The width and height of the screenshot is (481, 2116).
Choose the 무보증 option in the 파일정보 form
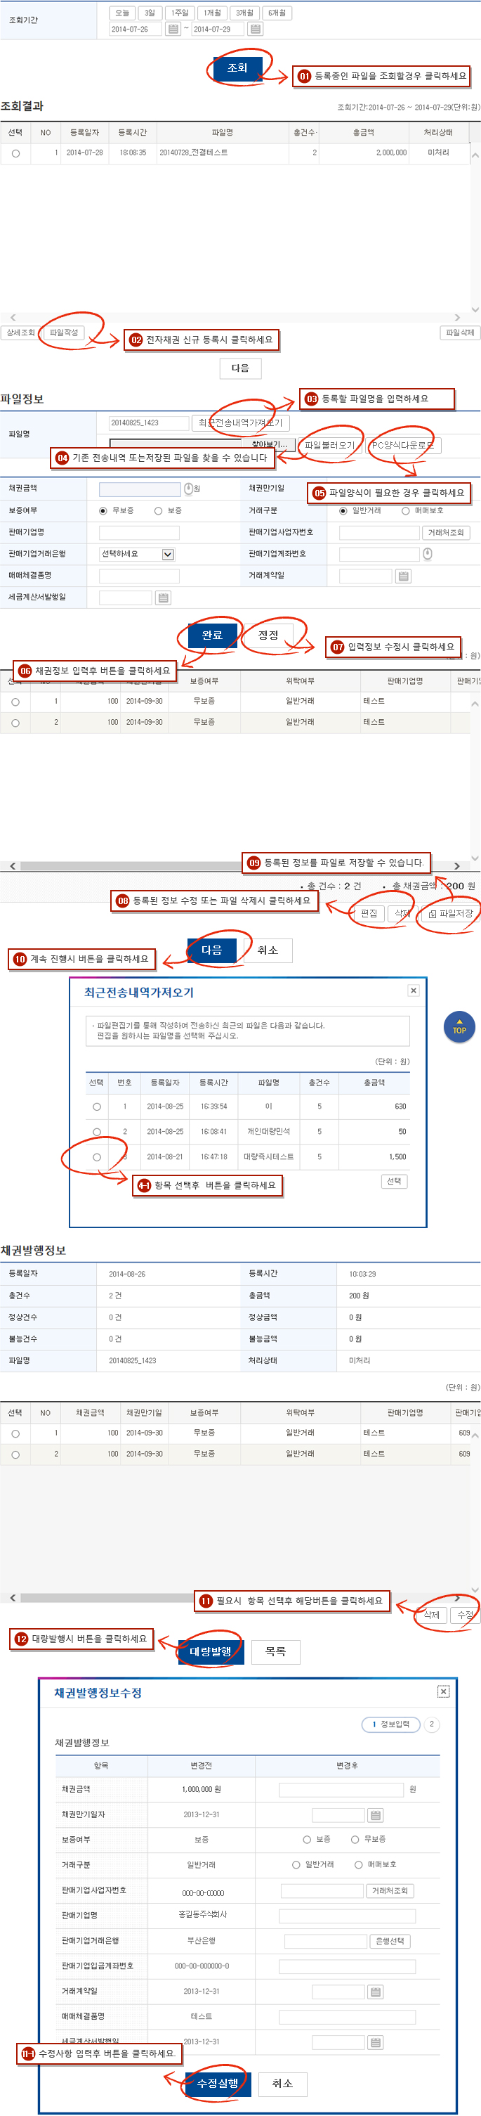tap(103, 511)
